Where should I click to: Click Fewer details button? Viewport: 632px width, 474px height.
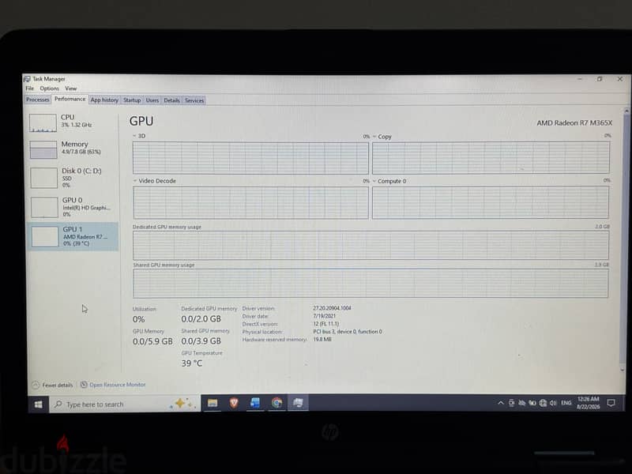pyautogui.click(x=52, y=385)
